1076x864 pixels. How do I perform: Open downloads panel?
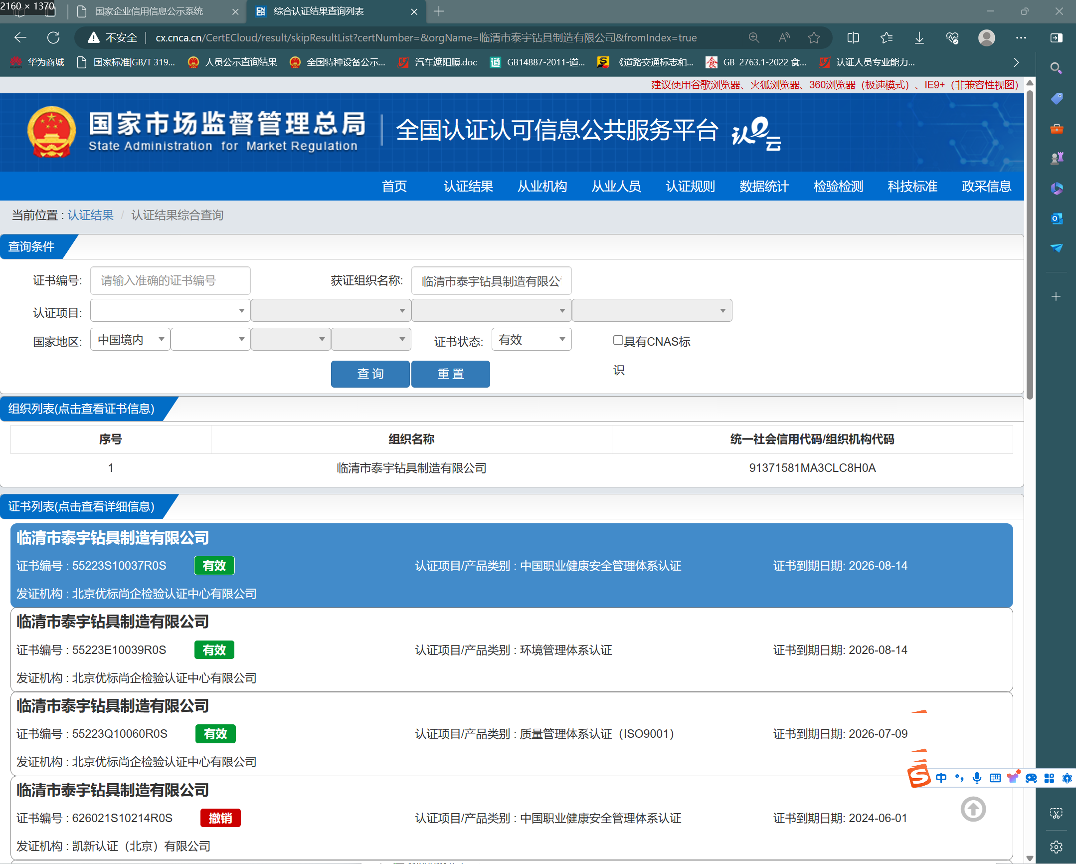(919, 37)
